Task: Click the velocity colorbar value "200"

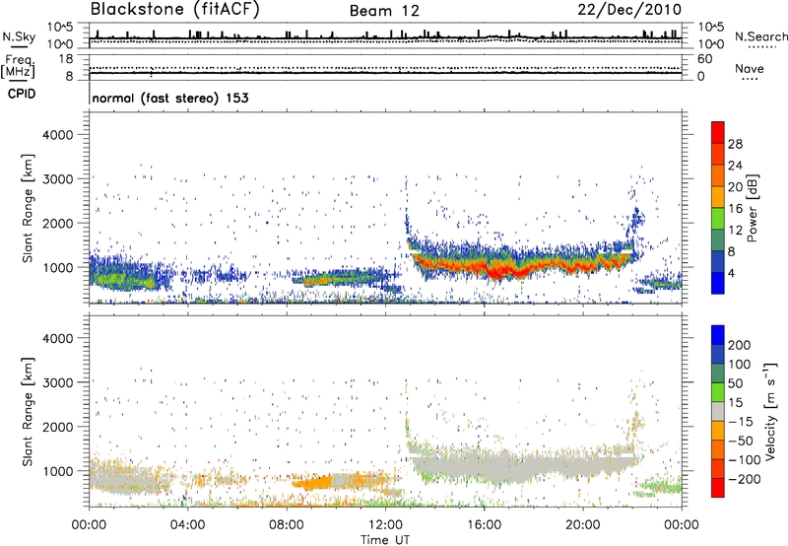Action: pyautogui.click(x=740, y=345)
